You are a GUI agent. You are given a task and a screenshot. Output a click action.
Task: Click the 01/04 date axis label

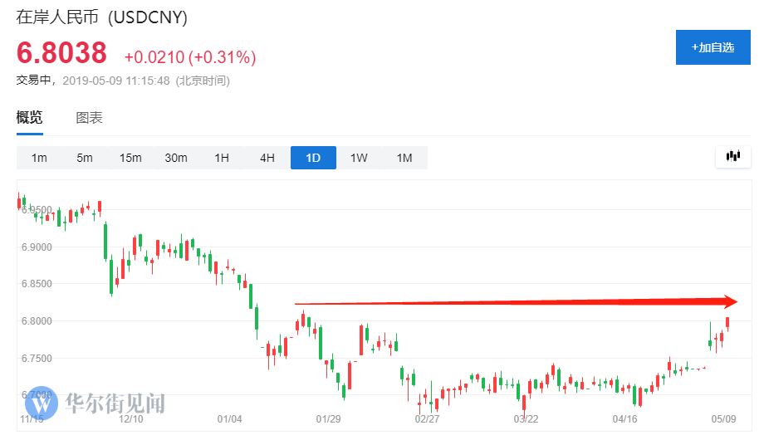tap(228, 418)
